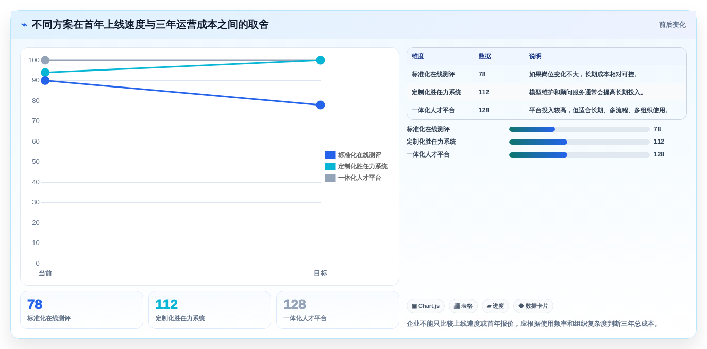Select the 78 标准化在线测评 data card
The image size is (707, 349).
point(81,310)
